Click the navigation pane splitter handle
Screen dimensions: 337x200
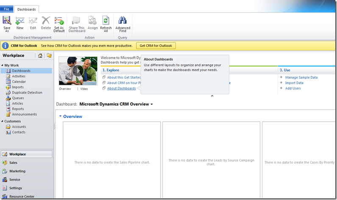coord(54,126)
